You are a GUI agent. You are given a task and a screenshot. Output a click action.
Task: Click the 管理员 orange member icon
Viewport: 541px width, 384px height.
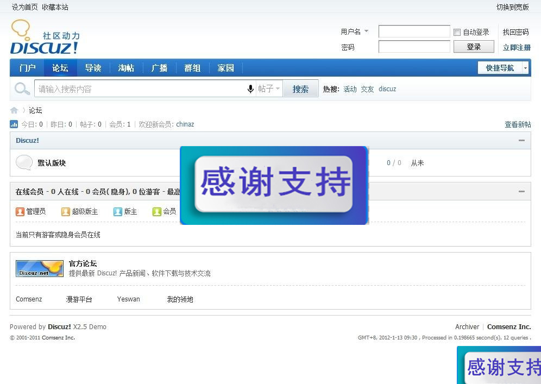point(20,211)
